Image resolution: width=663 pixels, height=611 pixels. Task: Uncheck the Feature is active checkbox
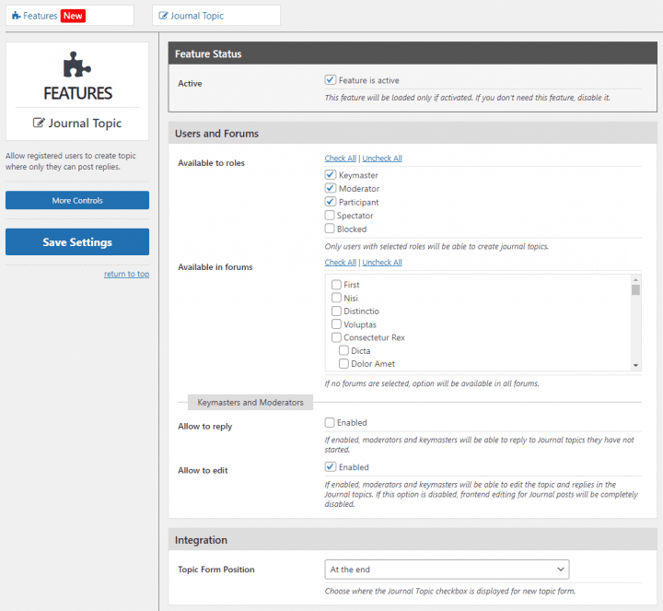tap(331, 79)
